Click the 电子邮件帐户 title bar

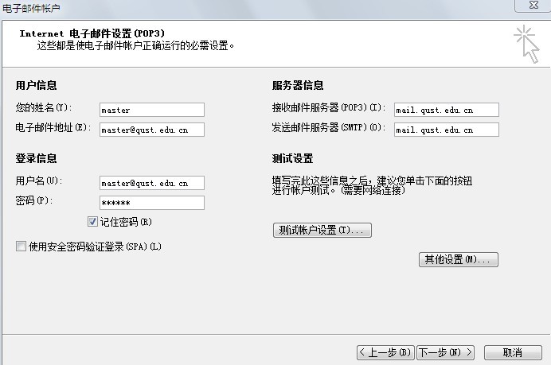239,6
